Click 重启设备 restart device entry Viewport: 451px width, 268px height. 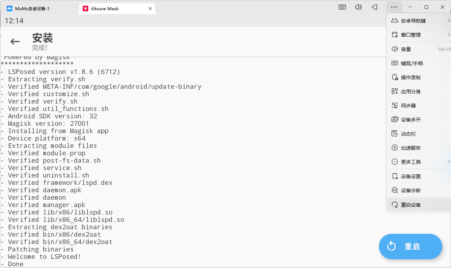(411, 205)
